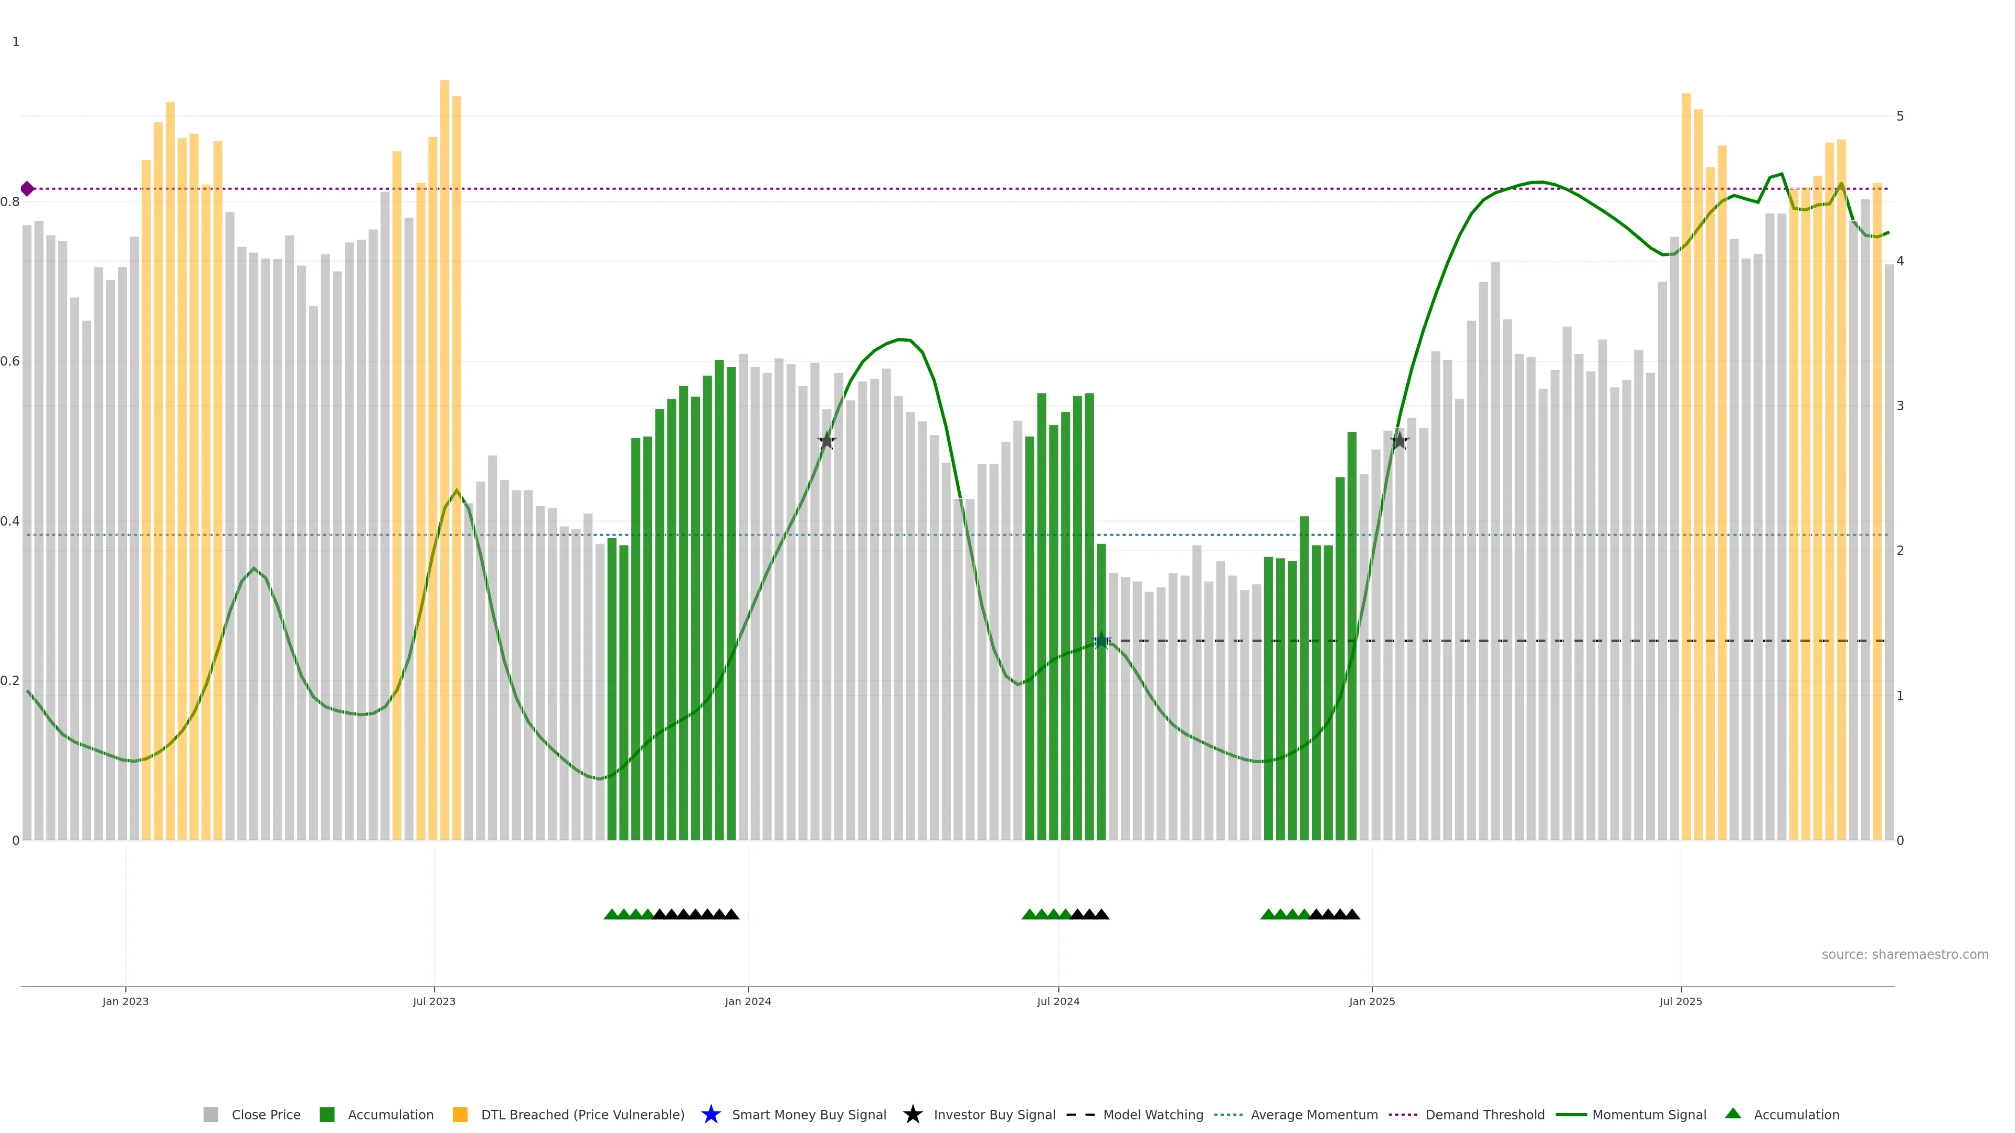Screen dimensions: 2015x1133
Task: Click the DTL Breached (Price Vulnerable) legend text
Action: click(x=583, y=1115)
